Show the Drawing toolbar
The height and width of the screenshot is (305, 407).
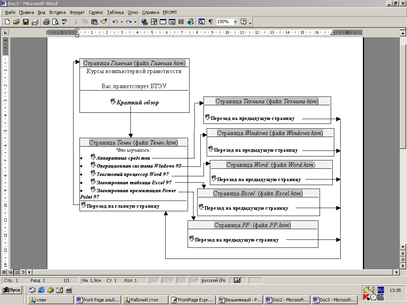[x=190, y=22]
